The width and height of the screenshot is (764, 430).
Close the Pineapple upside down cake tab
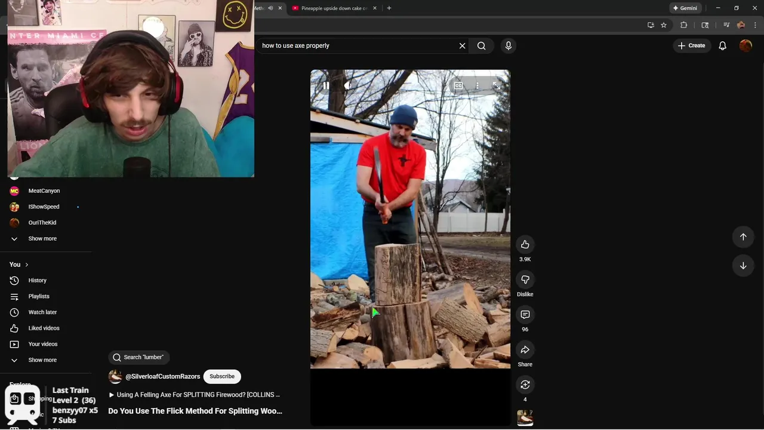click(375, 8)
